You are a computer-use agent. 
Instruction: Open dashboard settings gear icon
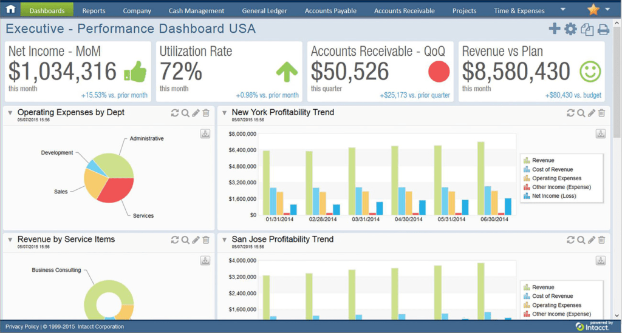pos(570,29)
